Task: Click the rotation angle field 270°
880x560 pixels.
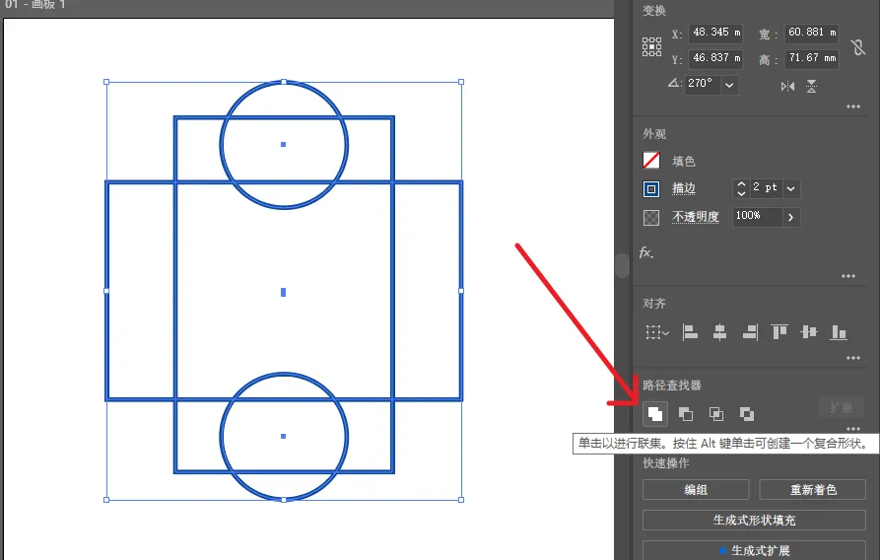Action: tap(703, 84)
